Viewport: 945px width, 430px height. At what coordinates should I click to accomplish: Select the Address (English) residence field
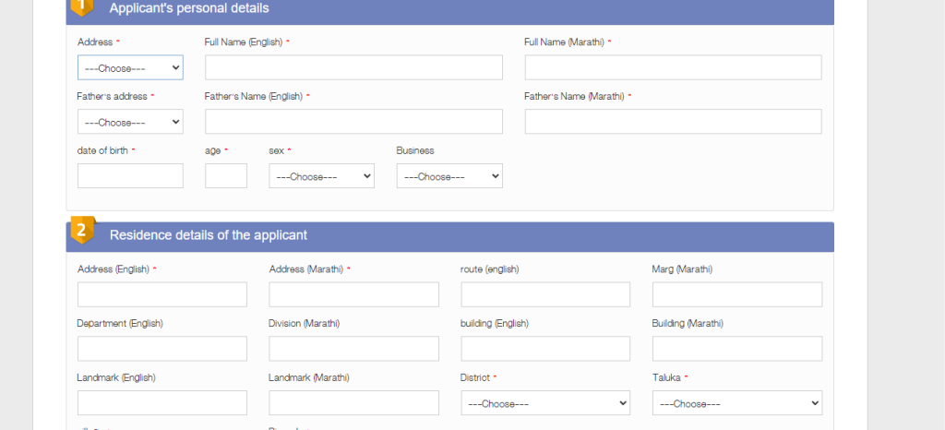[x=162, y=295]
